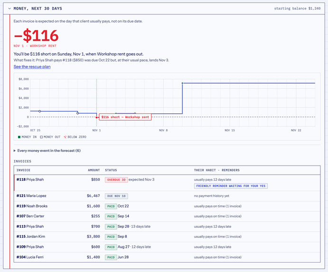Click the Status column header
Image resolution: width=328 pixels, height=272 pixels.
tap(111, 170)
